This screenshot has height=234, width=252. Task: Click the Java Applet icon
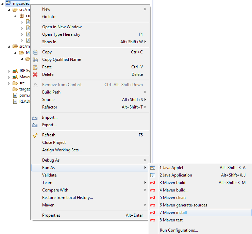[x=153, y=168]
